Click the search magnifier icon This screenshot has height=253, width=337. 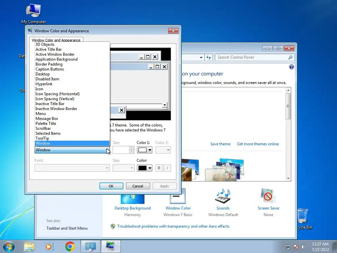290,57
